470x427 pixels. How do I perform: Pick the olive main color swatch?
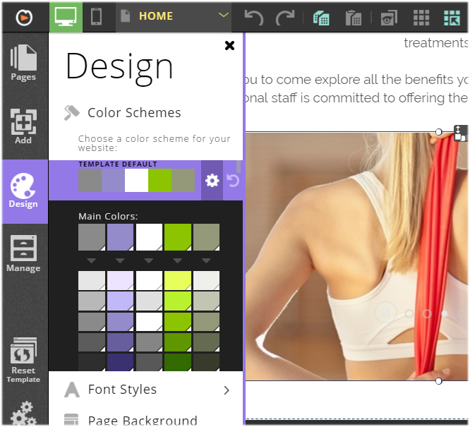206,237
